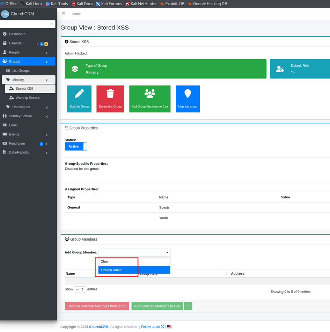Expand the Events menu chevron

point(47,135)
